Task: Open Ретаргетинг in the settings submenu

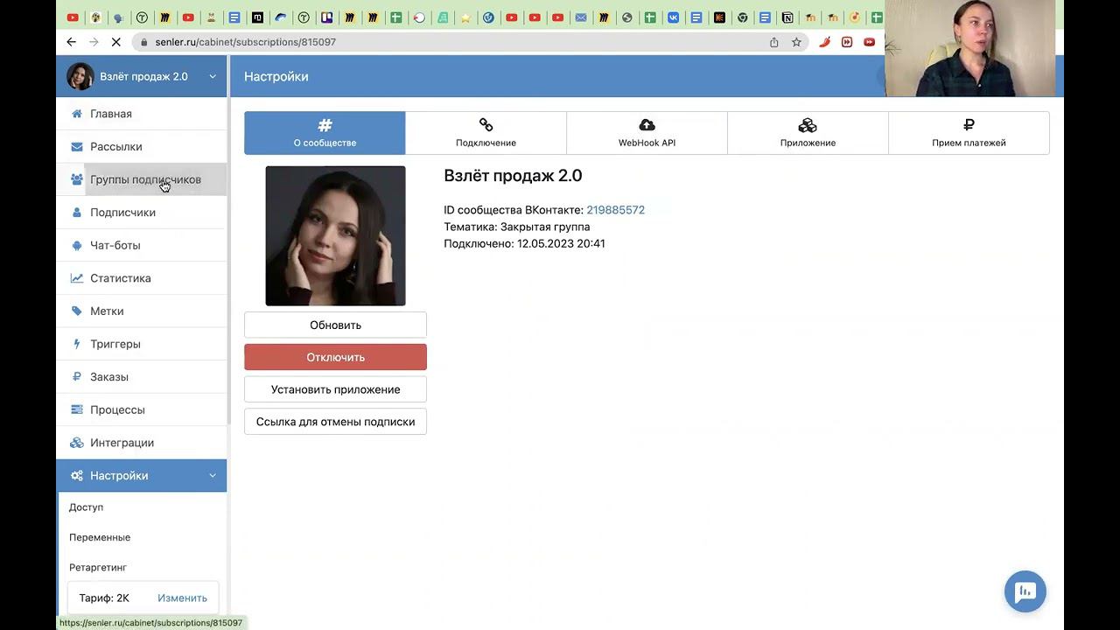Action: click(98, 567)
